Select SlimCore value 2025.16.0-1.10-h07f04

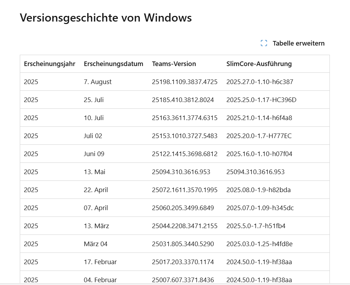tap(259, 154)
